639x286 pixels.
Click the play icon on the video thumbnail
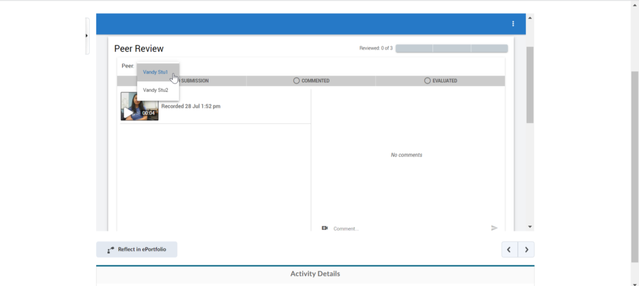tap(129, 112)
